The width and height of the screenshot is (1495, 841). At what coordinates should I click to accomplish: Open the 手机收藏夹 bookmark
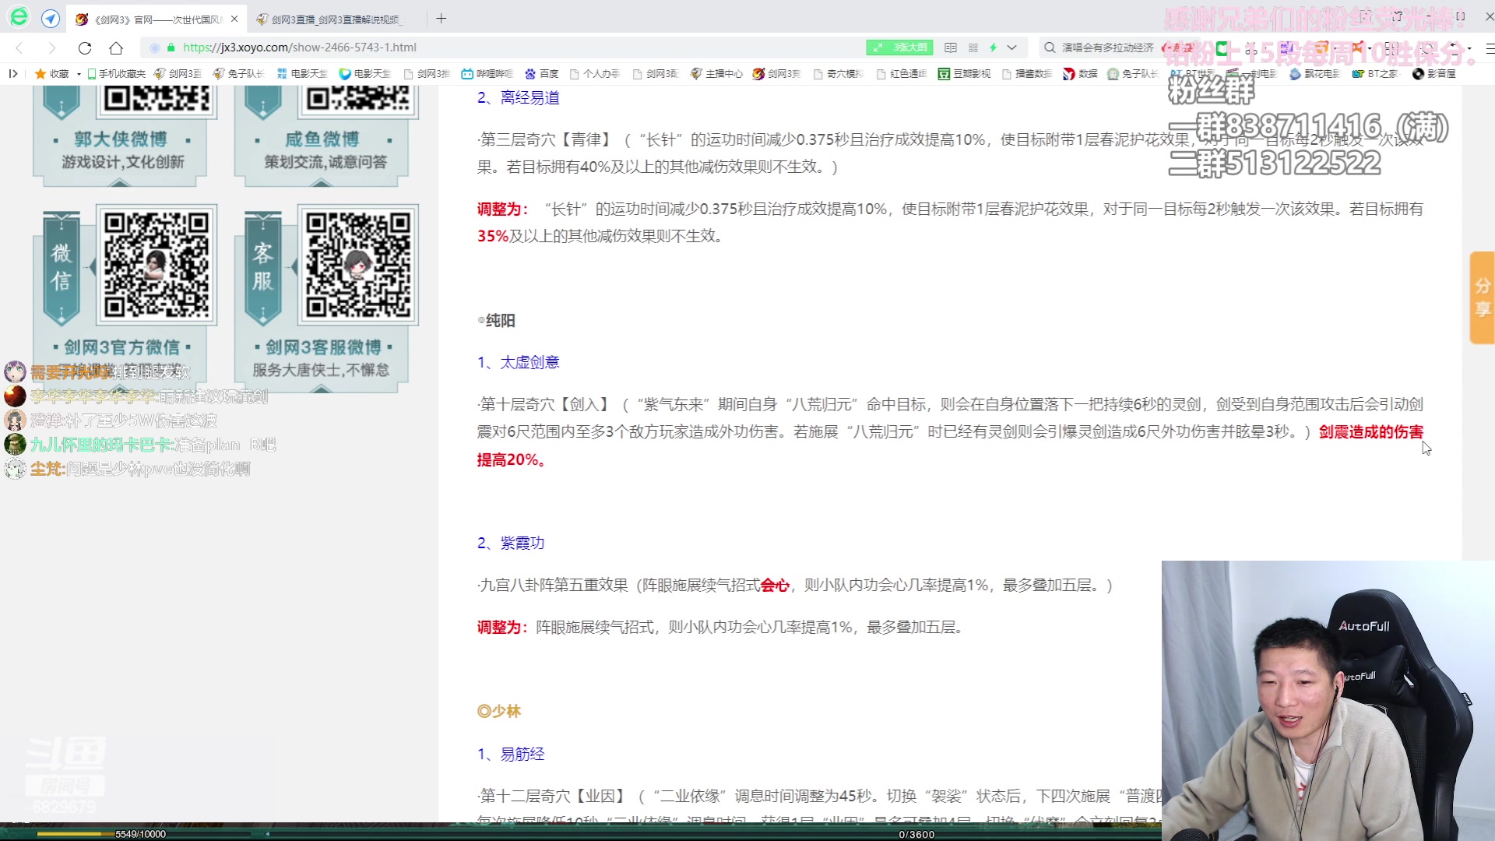coord(117,74)
